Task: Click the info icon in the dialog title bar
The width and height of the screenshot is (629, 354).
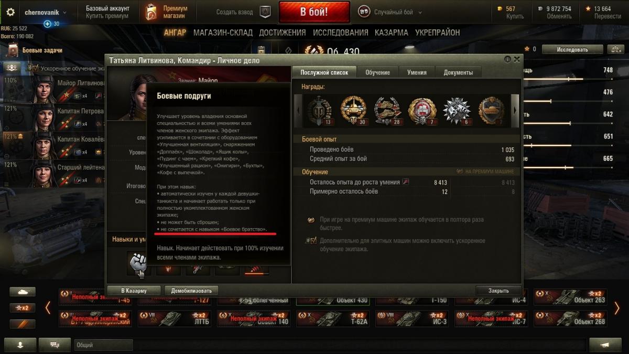Action: [507, 60]
